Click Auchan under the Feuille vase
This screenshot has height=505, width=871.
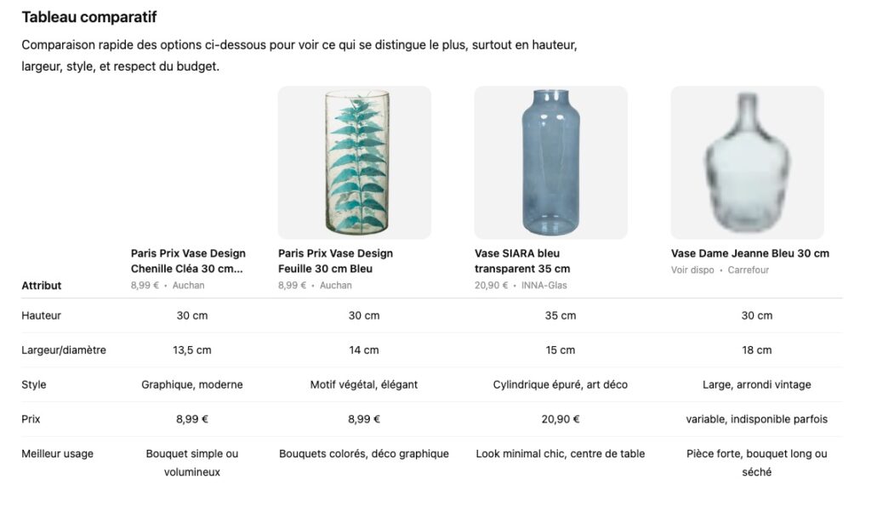336,286
